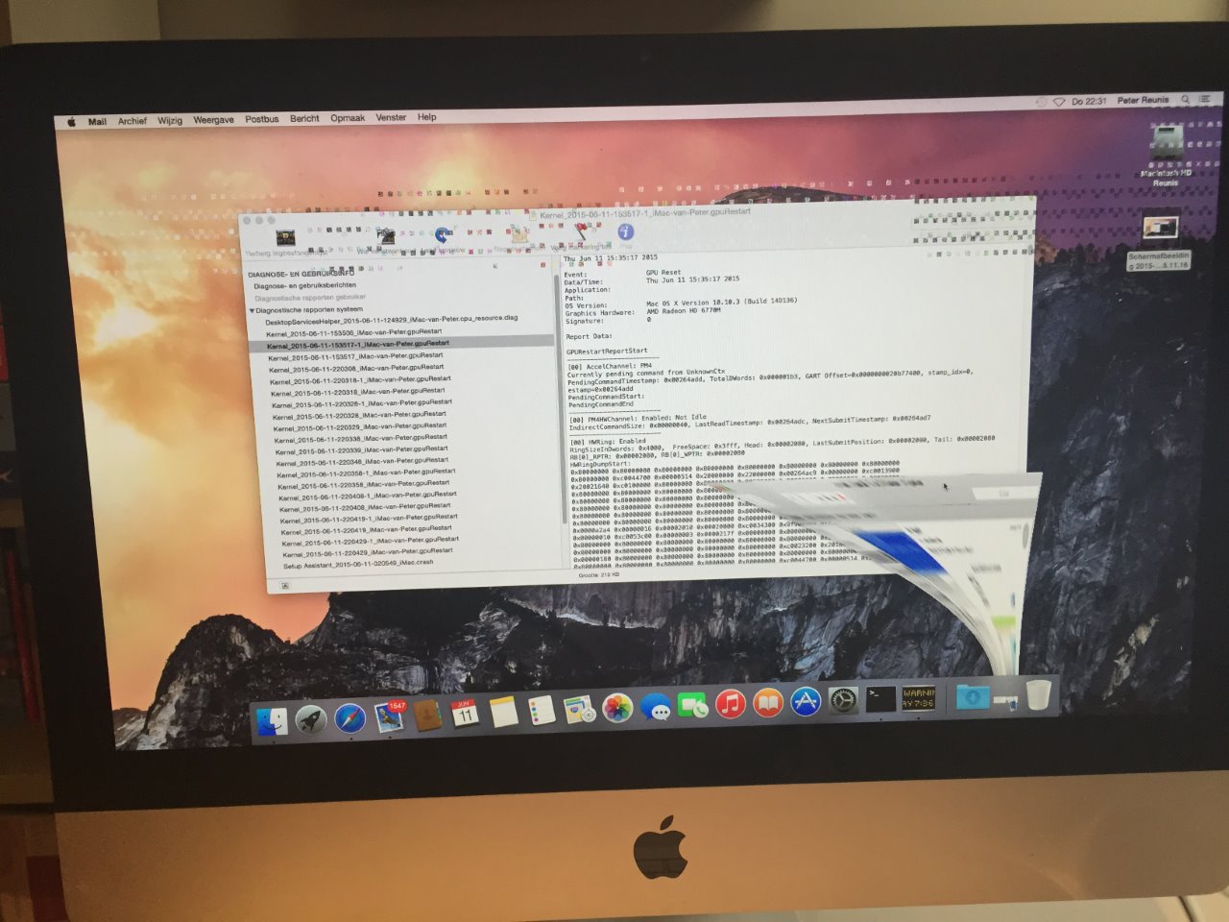Image resolution: width=1229 pixels, height=922 pixels.
Task: Select the Kernel_2015-06-11-220329 gpuRestart report
Action: click(359, 427)
